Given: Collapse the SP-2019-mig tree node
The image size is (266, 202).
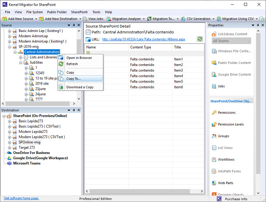Looking at the screenshot, I should point(9,47).
